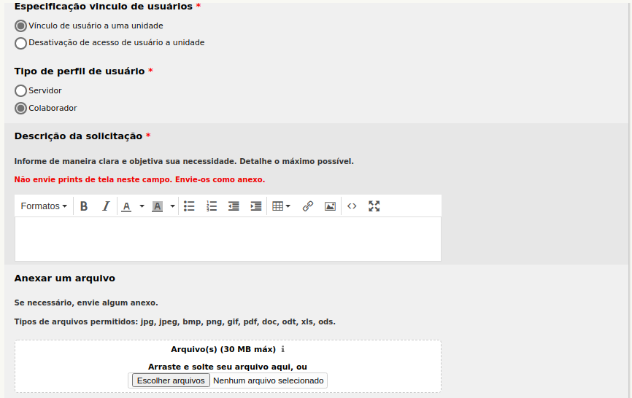Increase indent of the text

[x=256, y=206]
